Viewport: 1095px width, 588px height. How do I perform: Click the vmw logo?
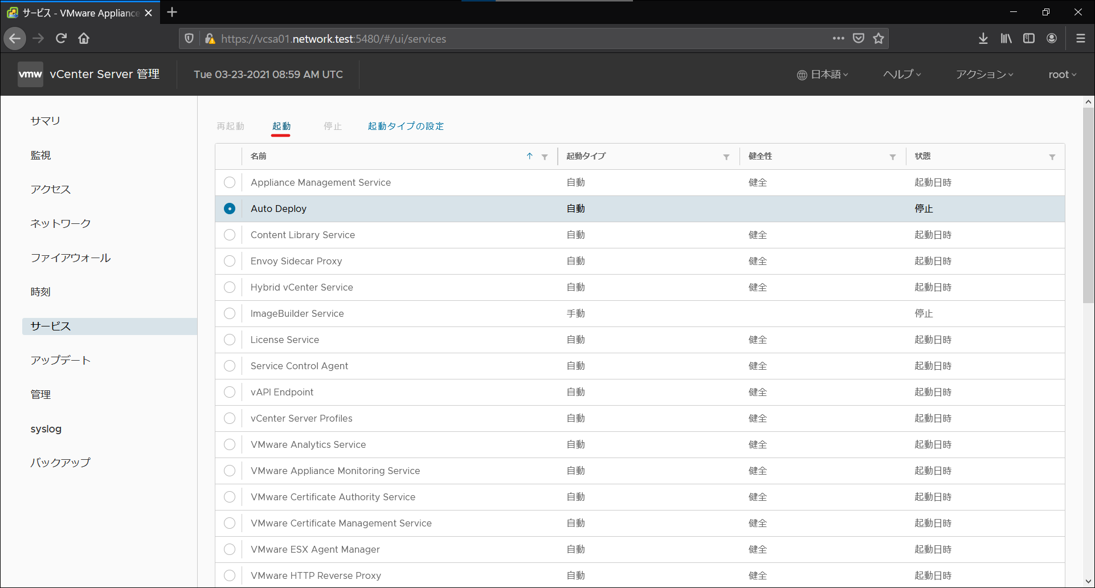click(x=30, y=74)
